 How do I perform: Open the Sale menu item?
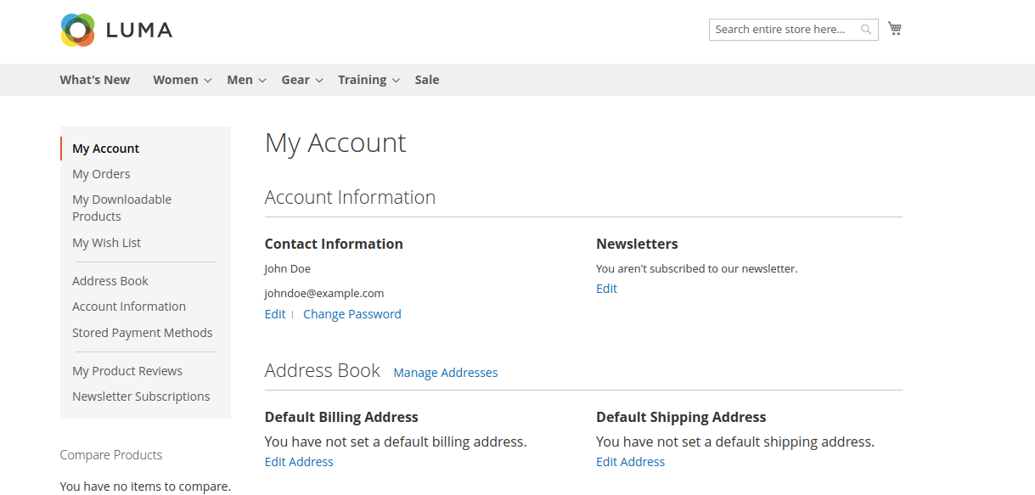(426, 79)
